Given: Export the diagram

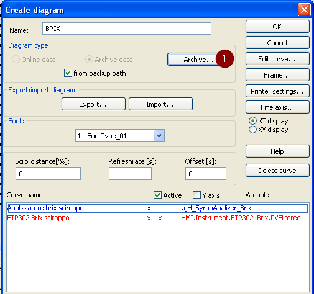Looking at the screenshot, I should point(93,104).
